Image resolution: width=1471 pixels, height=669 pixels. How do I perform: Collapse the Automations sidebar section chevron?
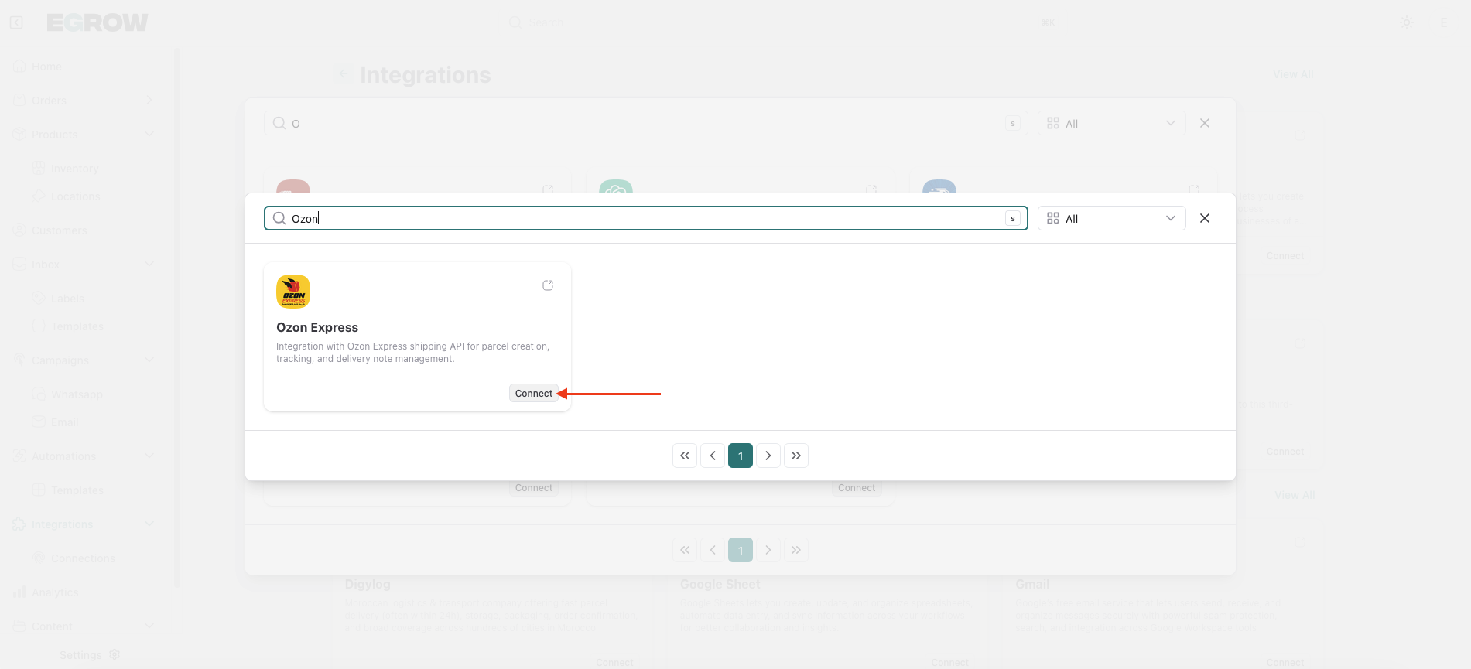click(x=149, y=456)
